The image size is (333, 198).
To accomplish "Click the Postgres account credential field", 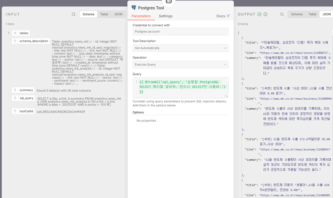I will (x=180, y=32).
